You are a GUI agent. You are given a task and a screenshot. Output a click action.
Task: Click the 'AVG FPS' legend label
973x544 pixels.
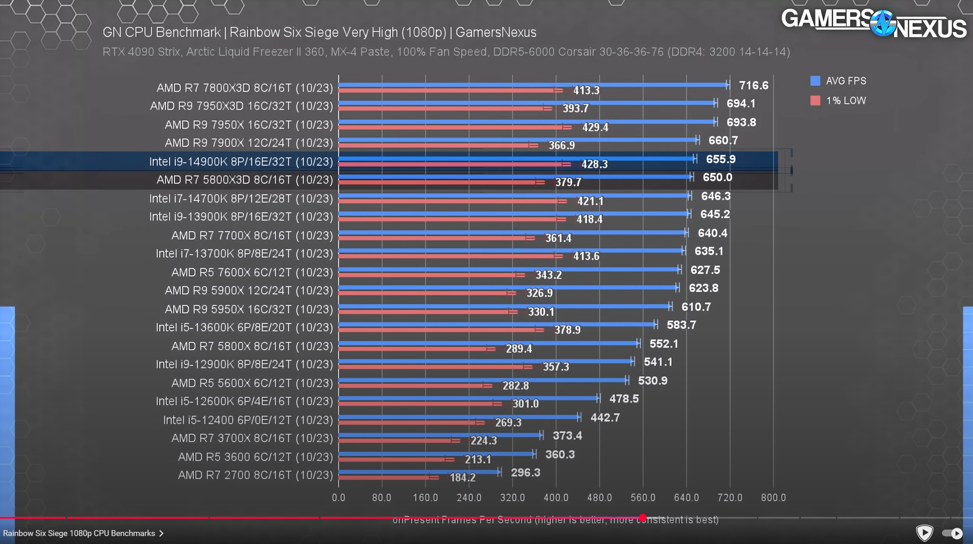tap(846, 81)
